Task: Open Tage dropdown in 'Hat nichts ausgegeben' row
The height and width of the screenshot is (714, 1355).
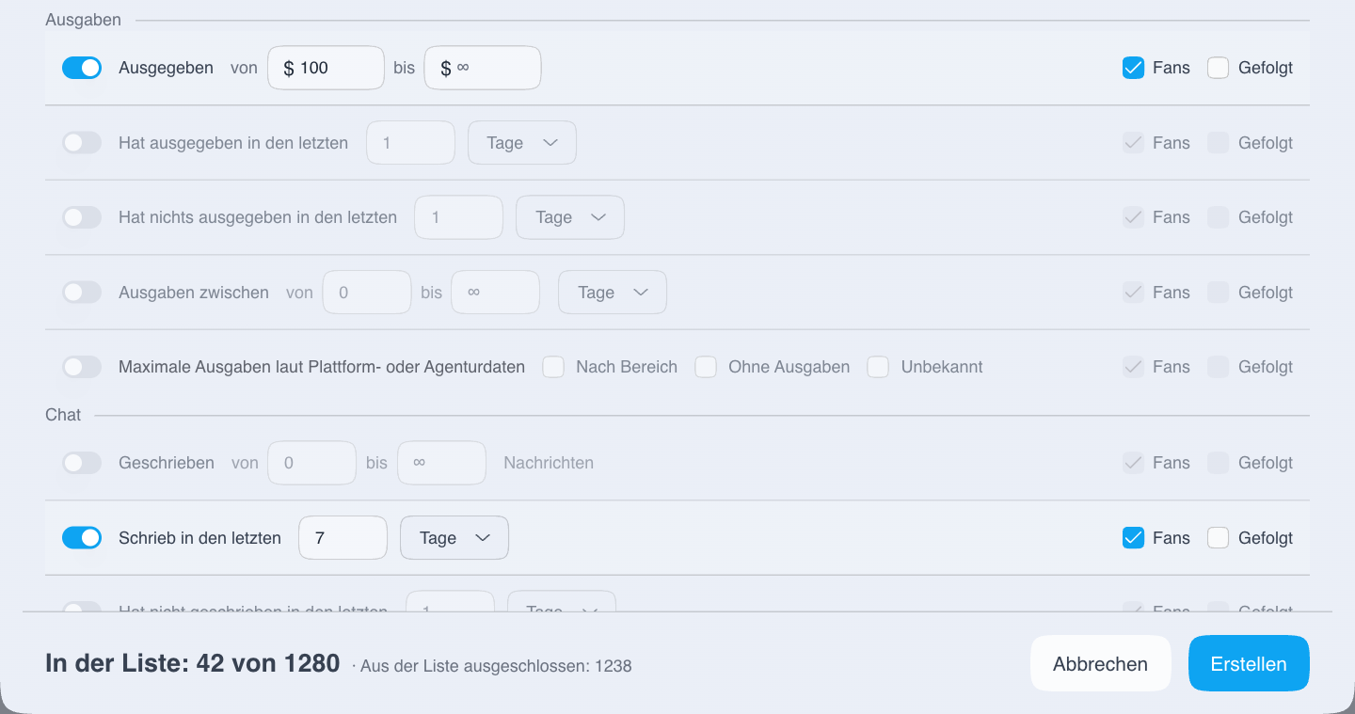Action: (570, 217)
